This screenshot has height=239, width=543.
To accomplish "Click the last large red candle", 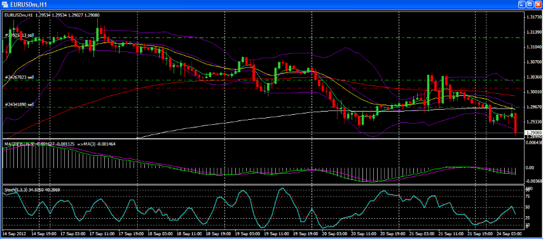I will (x=516, y=123).
